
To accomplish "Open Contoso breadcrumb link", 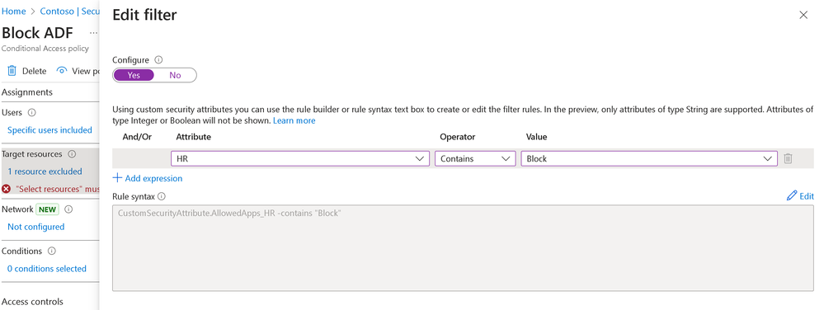I will tap(70, 11).
